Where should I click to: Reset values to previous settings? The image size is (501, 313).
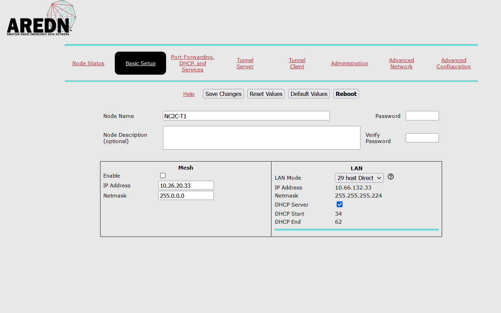[x=266, y=94]
